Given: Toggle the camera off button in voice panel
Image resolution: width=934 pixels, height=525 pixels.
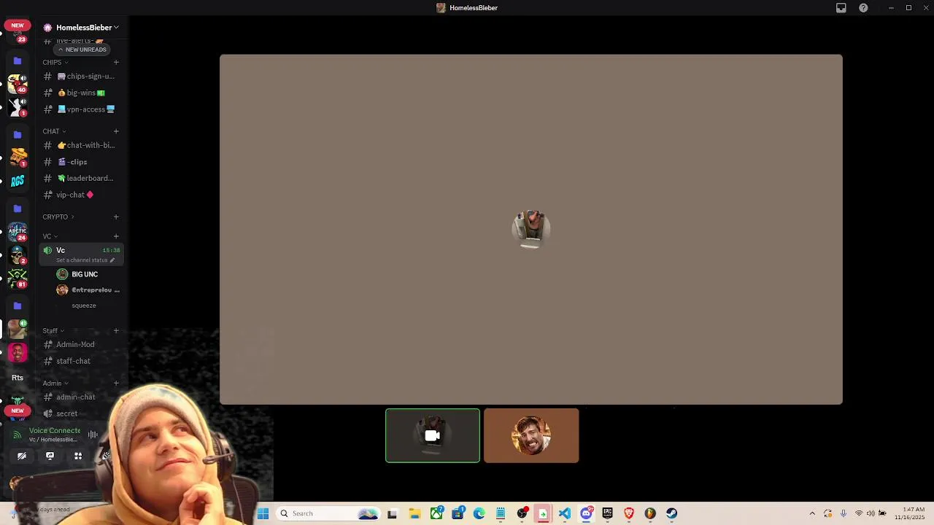Looking at the screenshot, I should pos(22,456).
